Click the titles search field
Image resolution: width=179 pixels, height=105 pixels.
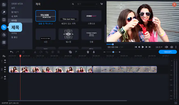pyautogui.click(x=84, y=4)
